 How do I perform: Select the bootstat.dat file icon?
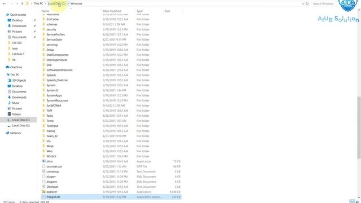pos(43,166)
